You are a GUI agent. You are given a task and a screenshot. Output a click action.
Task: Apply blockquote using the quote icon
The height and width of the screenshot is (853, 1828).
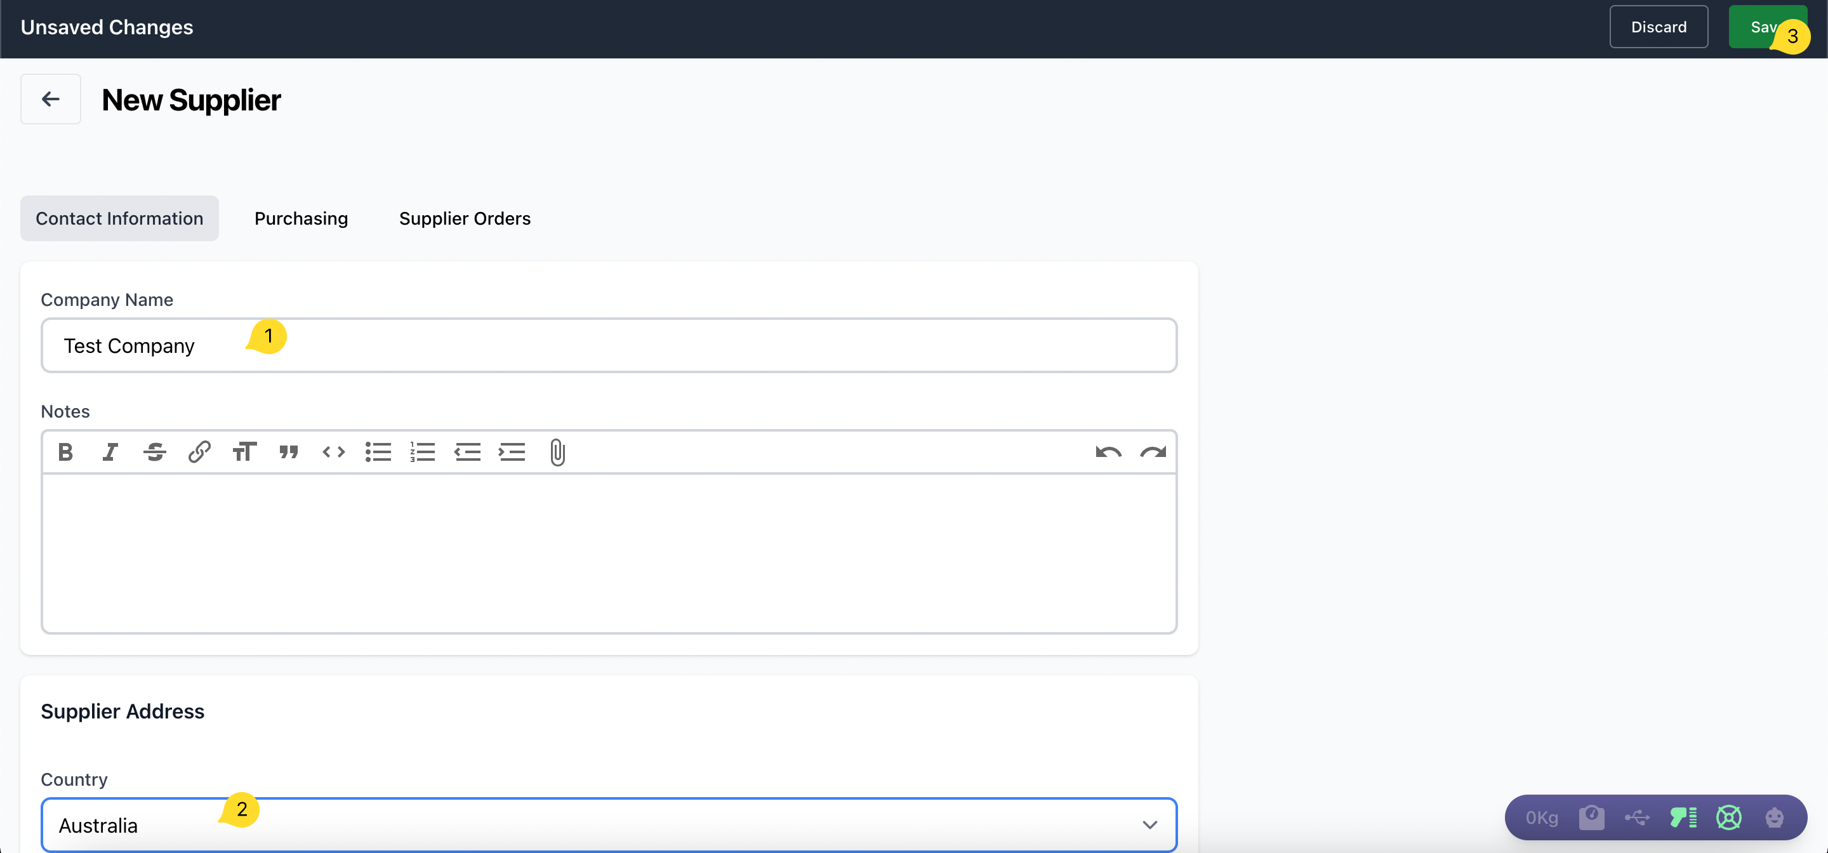[289, 452]
